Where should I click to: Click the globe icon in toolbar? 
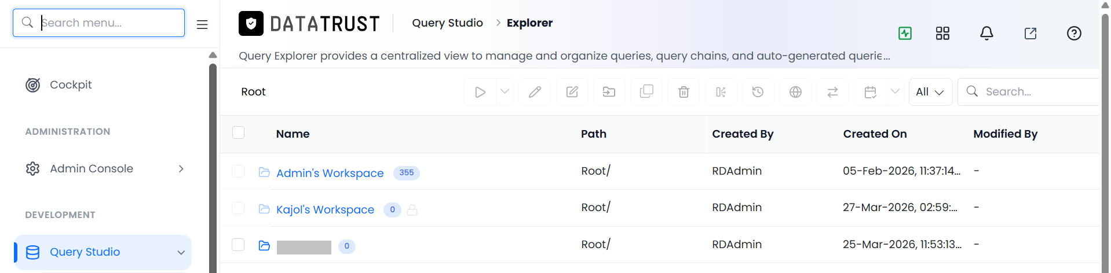pyautogui.click(x=795, y=92)
